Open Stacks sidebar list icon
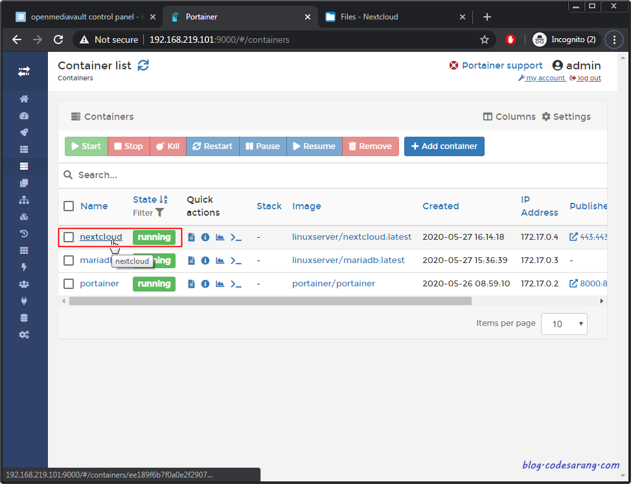 (x=24, y=149)
